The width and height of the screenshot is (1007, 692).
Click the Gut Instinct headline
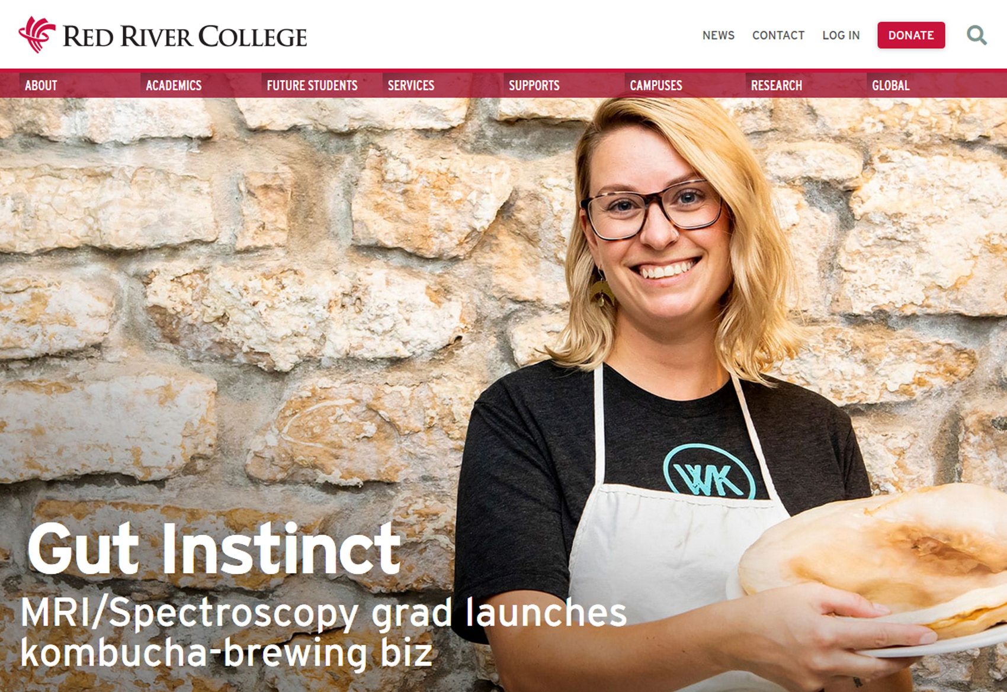[214, 549]
